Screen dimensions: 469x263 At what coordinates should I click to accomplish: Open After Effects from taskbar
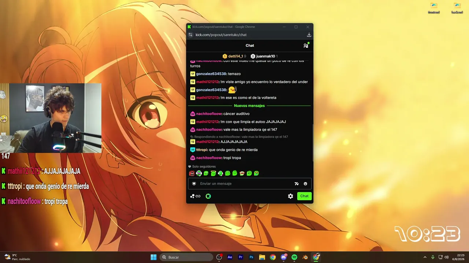point(230,257)
